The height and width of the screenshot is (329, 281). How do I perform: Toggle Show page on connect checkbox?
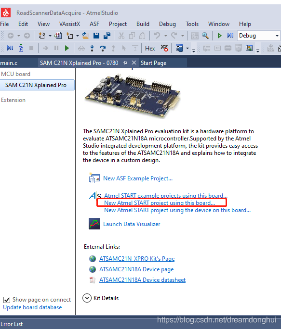point(7,300)
